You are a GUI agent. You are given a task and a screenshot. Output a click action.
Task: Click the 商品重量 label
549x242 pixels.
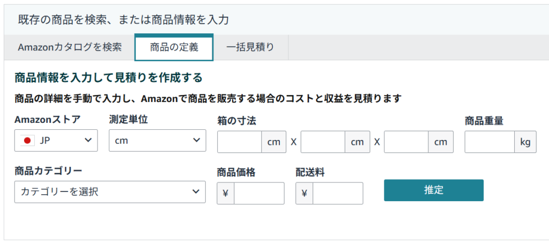pos(484,121)
